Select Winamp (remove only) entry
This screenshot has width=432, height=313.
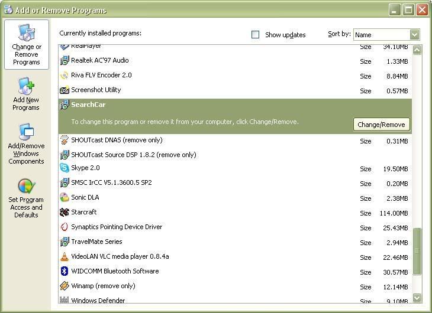pos(235,286)
